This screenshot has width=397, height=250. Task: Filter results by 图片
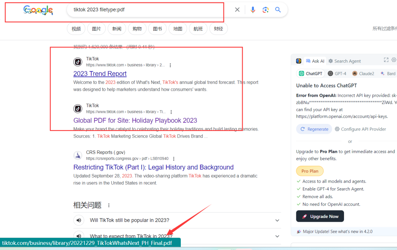click(x=96, y=29)
